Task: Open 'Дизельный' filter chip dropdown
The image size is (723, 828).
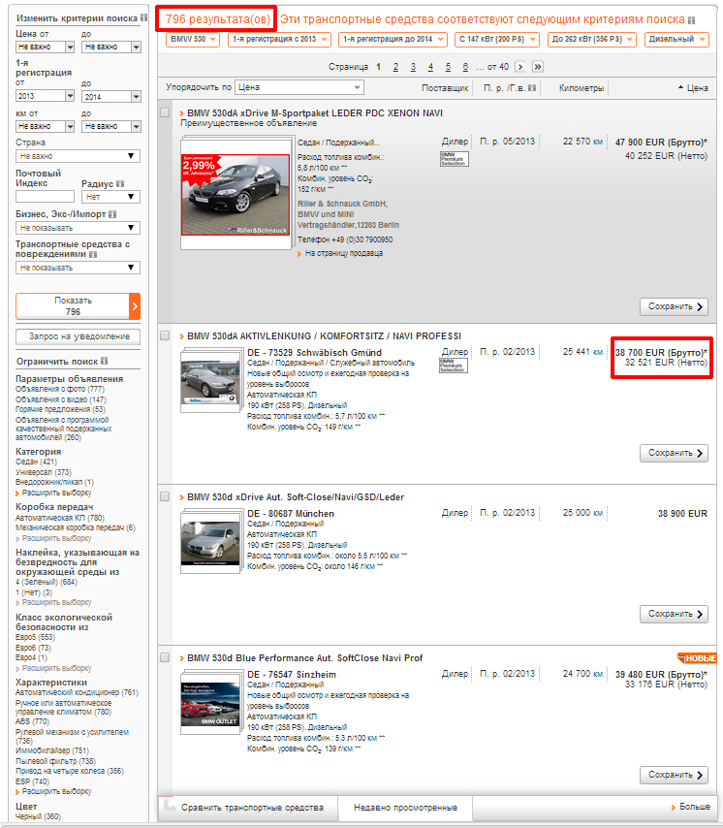Action: click(676, 40)
